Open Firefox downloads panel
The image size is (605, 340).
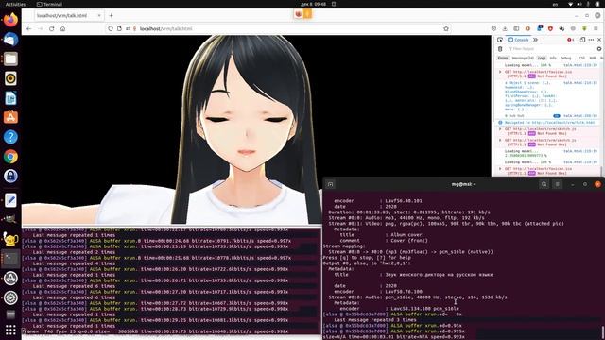(x=505, y=28)
